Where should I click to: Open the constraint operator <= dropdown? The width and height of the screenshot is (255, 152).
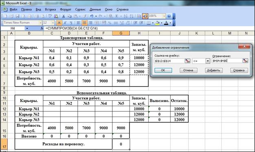[x=208, y=61]
